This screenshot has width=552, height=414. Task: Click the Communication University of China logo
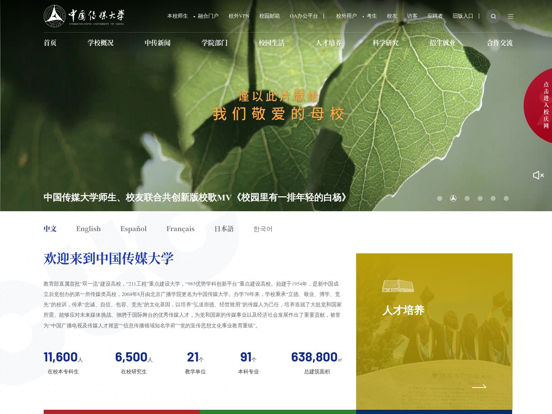[x=84, y=16]
